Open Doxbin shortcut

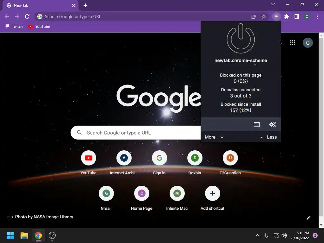(195, 163)
